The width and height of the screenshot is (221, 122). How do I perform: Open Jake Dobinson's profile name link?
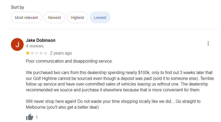pyautogui.click(x=41, y=40)
